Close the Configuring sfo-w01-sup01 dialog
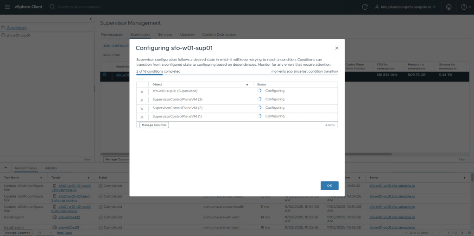Screen dimensions: 474x236 [x=337, y=48]
